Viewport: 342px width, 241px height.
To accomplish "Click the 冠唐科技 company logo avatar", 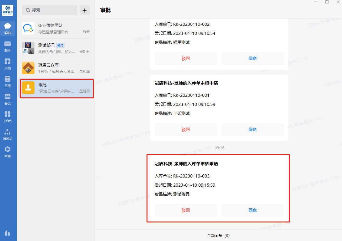I will point(8,10).
